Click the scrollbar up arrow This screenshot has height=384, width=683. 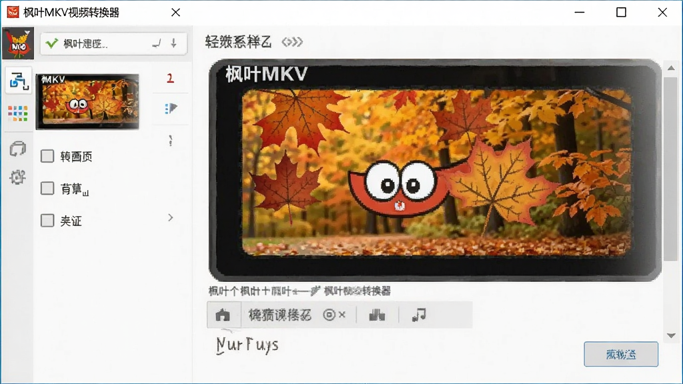[671, 68]
